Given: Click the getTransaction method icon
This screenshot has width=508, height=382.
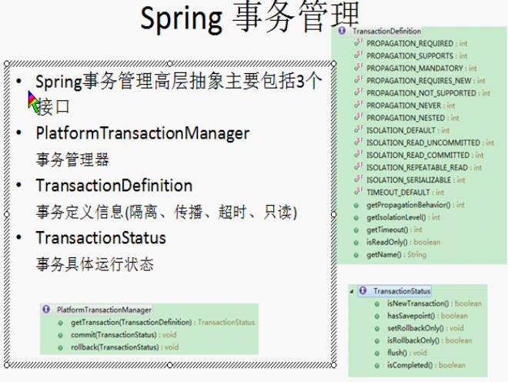Looking at the screenshot, I should 60,323.
